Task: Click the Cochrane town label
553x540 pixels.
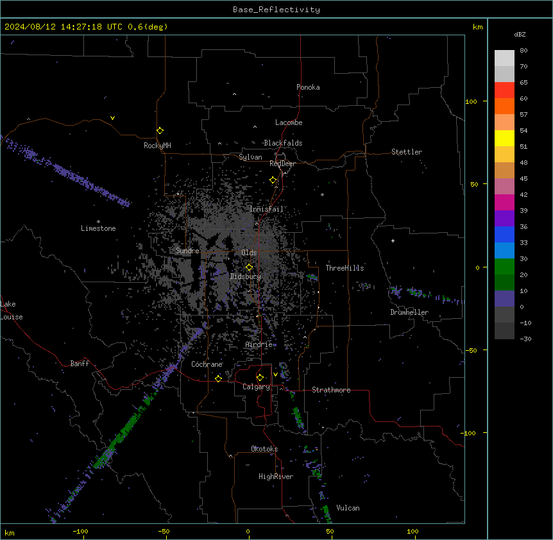Action: click(207, 364)
